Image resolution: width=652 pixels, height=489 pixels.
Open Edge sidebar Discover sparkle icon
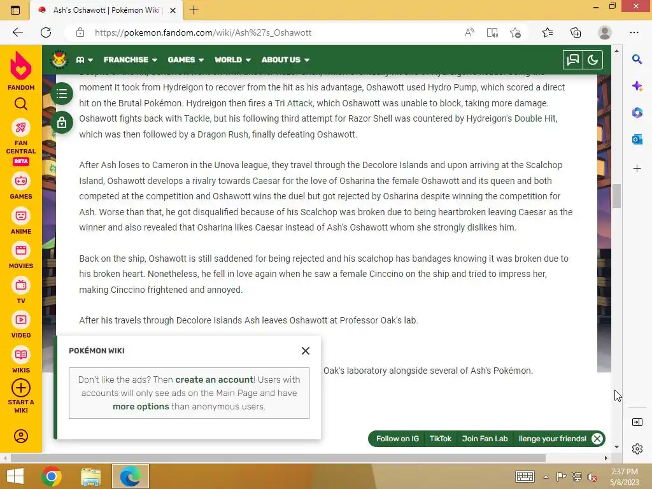tap(637, 86)
